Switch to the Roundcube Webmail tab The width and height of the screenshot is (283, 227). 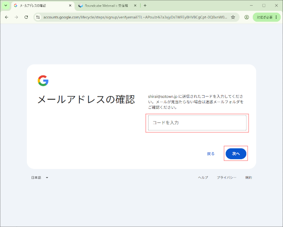(106, 6)
